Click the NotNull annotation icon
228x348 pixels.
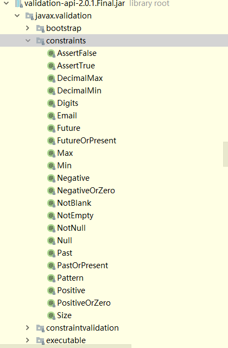51,228
